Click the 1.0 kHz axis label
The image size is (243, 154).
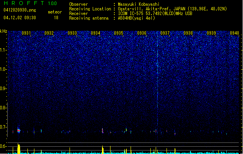(3, 69)
